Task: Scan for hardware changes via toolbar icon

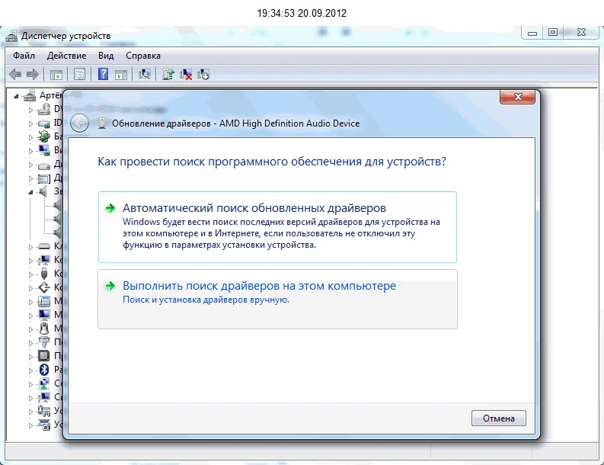Action: (145, 74)
